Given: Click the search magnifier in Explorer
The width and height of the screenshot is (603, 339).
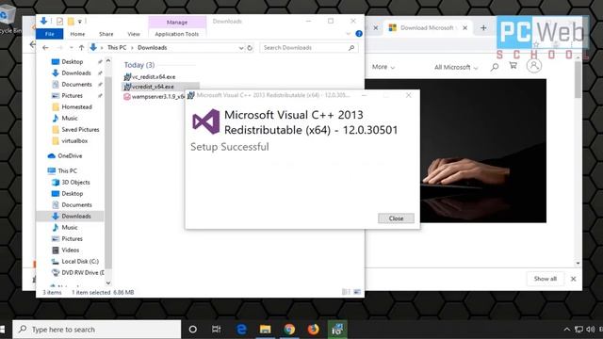Looking at the screenshot, I should click(351, 48).
